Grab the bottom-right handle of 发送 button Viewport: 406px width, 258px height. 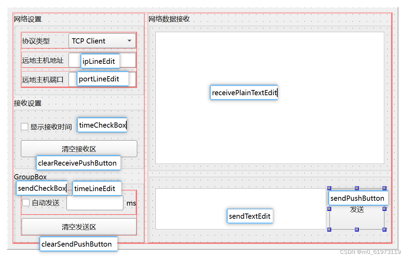pos(385,229)
